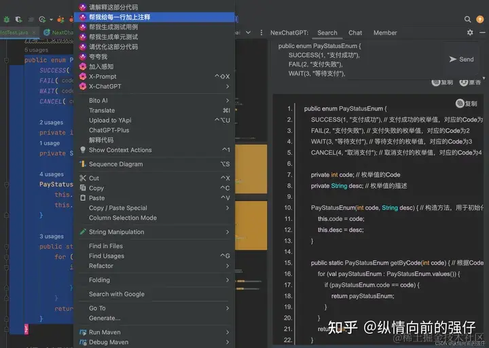Click the magnifier Search Everywhere icon

(467, 19)
